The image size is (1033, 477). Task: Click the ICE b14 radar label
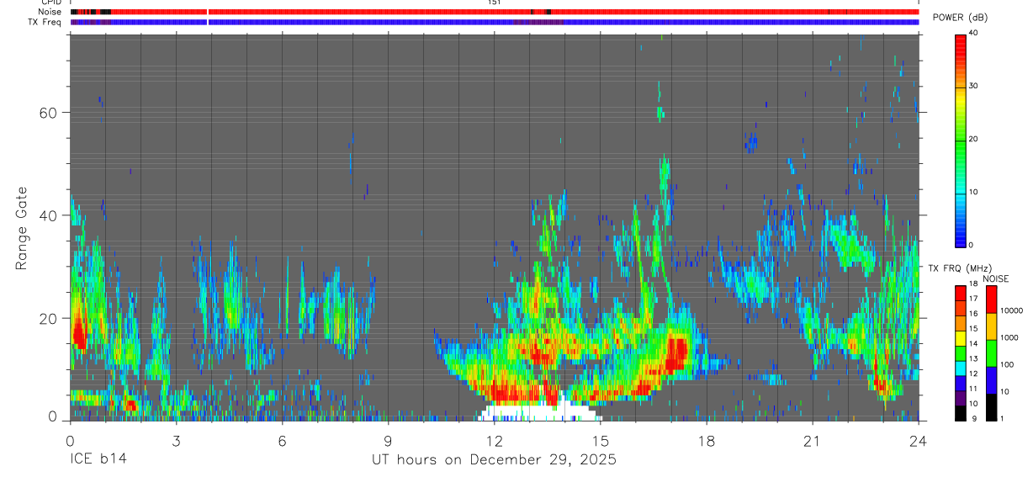point(98,460)
